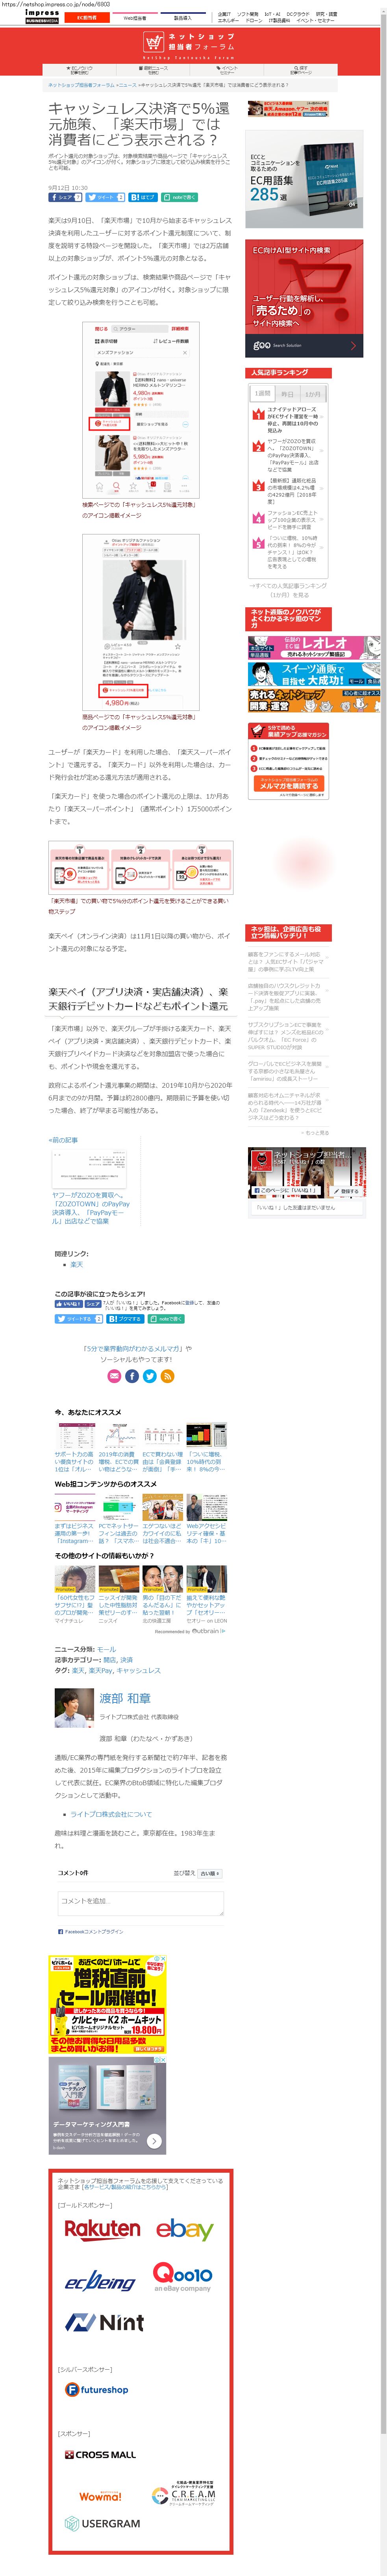Open the 最新ニュース navigation item
This screenshot has width=387, height=2576.
pos(154,70)
